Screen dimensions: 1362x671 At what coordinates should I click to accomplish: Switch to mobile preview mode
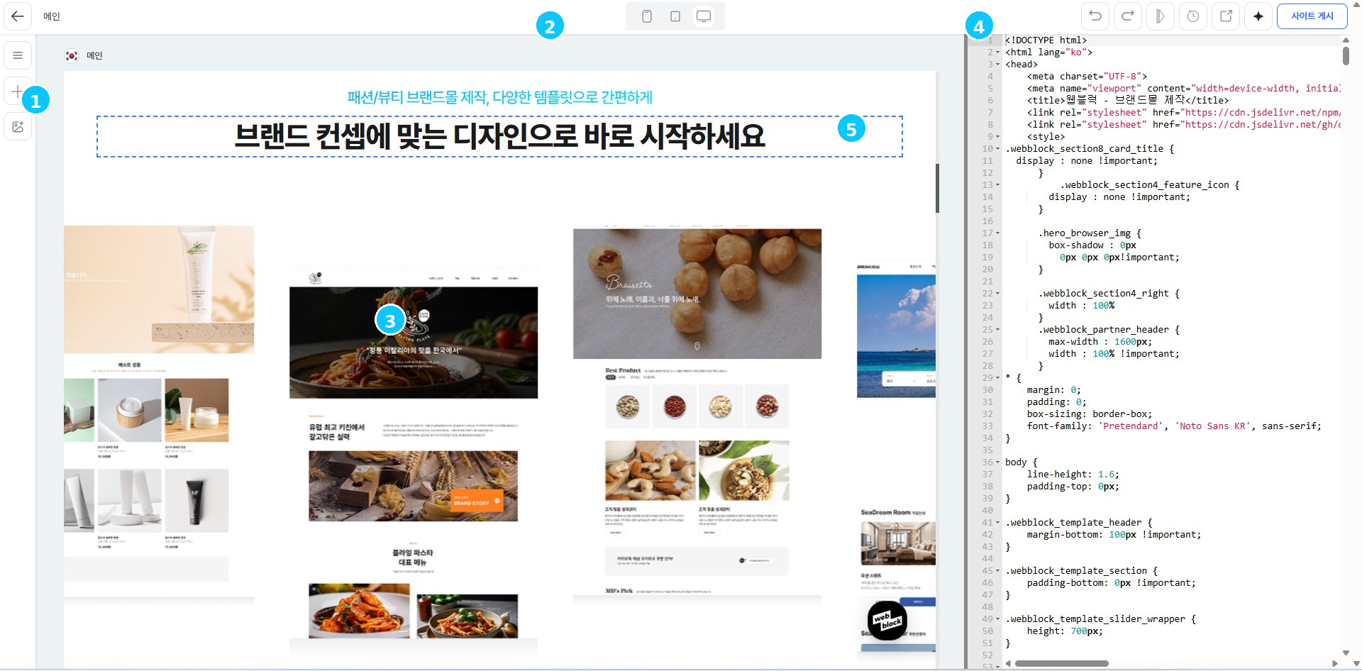click(x=646, y=16)
